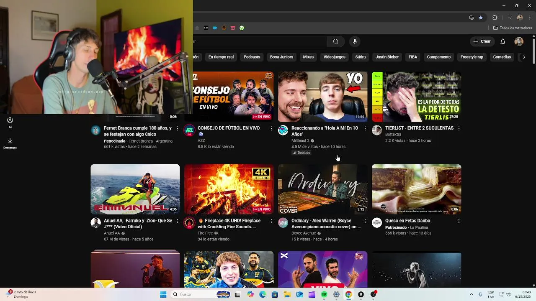Image resolution: width=536 pixels, height=301 pixels.
Task: Open the YouTube account avatar menu
Action: (x=519, y=41)
